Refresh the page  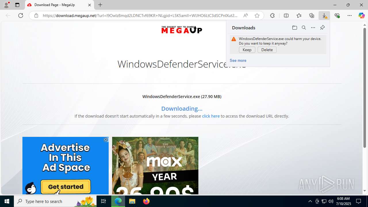[x=21, y=16]
